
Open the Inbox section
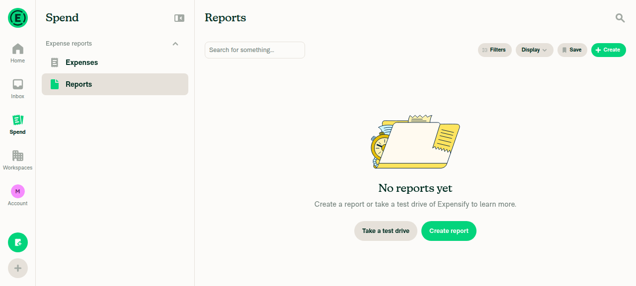tap(18, 89)
